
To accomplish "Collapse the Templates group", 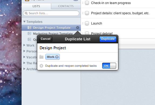I will coord(25,22).
